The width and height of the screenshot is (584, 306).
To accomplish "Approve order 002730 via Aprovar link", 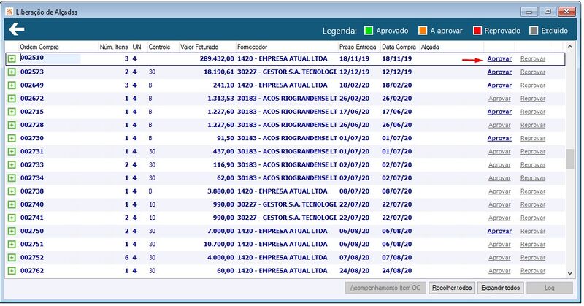I will point(499,138).
